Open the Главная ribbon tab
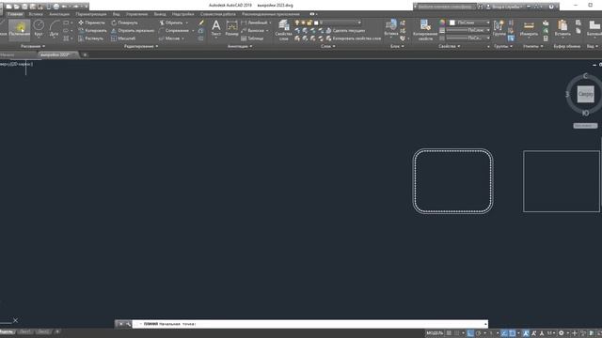 [15, 14]
